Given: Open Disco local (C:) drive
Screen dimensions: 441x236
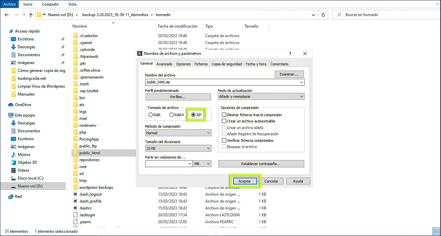Looking at the screenshot, I should [x=30, y=178].
